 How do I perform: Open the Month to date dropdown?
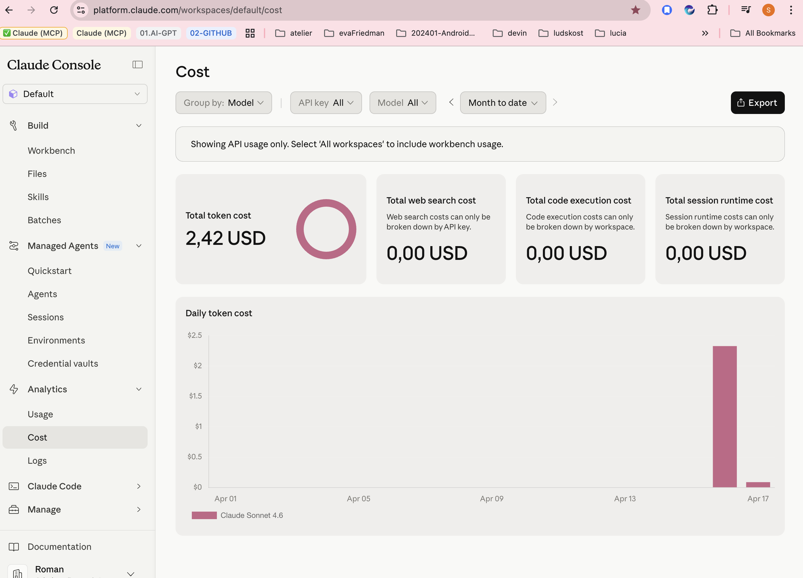click(503, 103)
